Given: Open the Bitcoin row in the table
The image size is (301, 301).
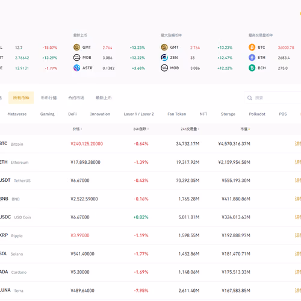Looking at the screenshot, I should coord(150,144).
